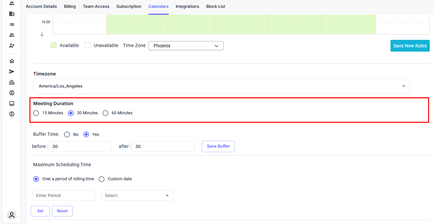This screenshot has height=224, width=434.
Task: Click the Enter Period input field
Action: (64, 196)
